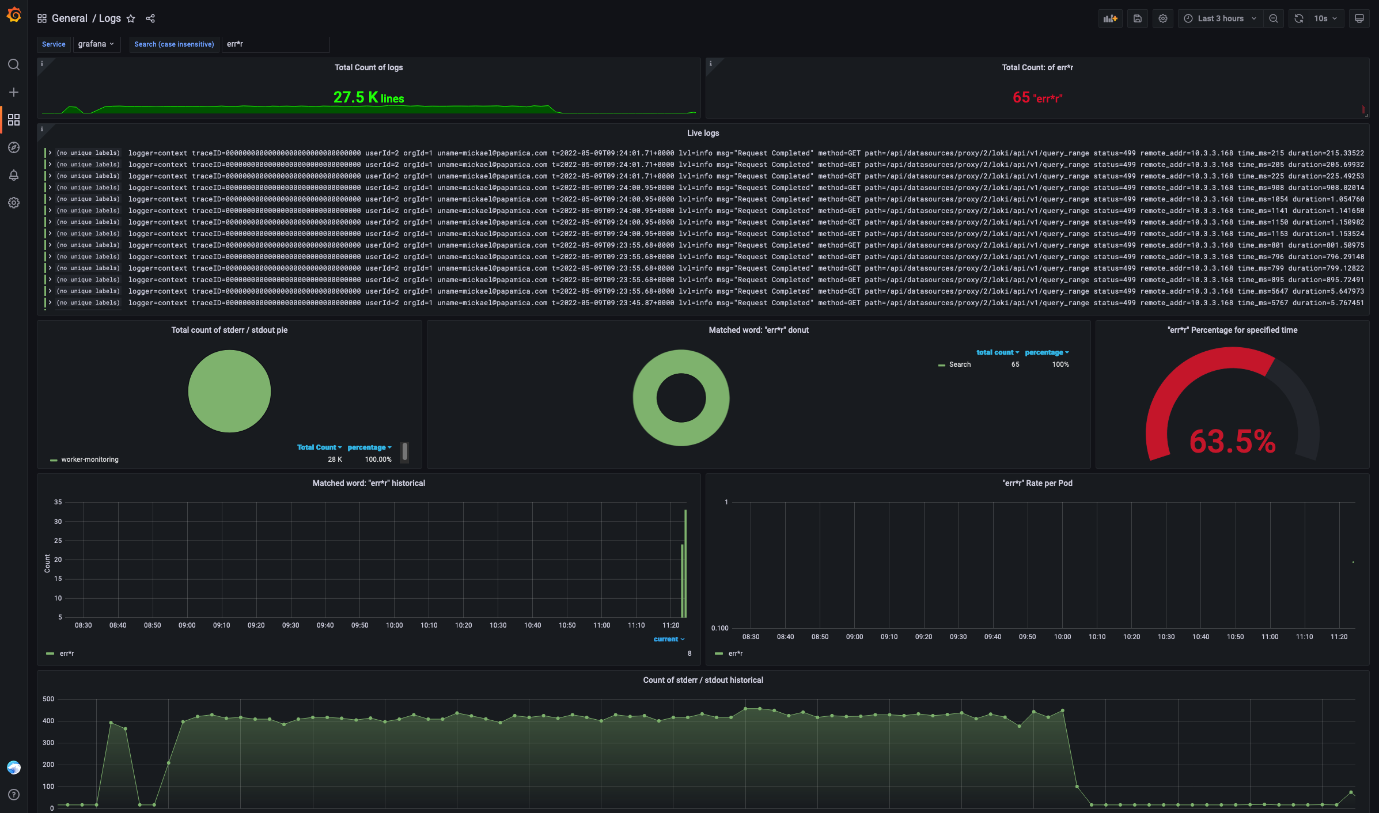1379x813 pixels.
Task: Star the Logs dashboard as favorite
Action: coord(131,18)
